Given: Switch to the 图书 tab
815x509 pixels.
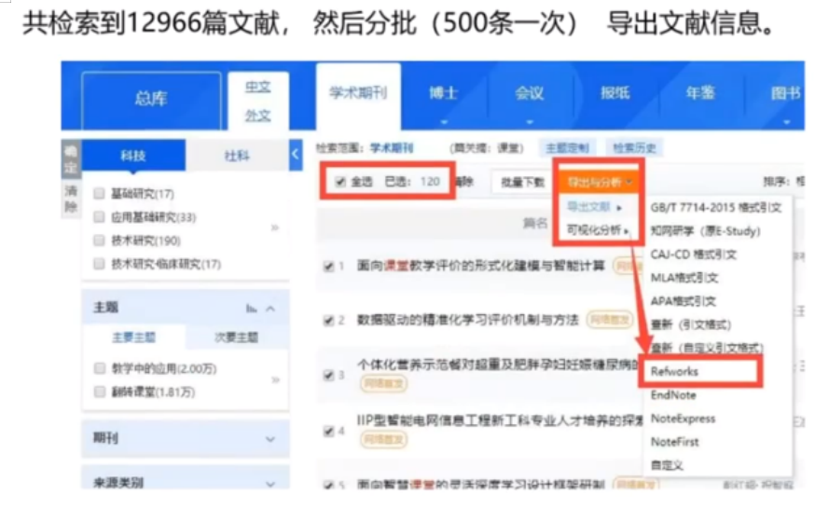Looking at the screenshot, I should click(x=785, y=93).
